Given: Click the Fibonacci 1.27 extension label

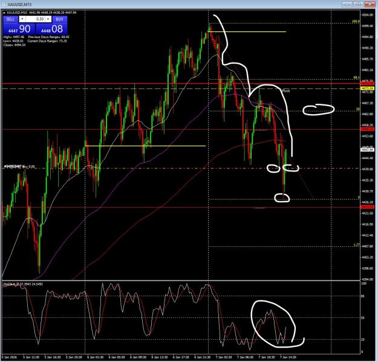Looking at the screenshot, I should pyautogui.click(x=357, y=245).
